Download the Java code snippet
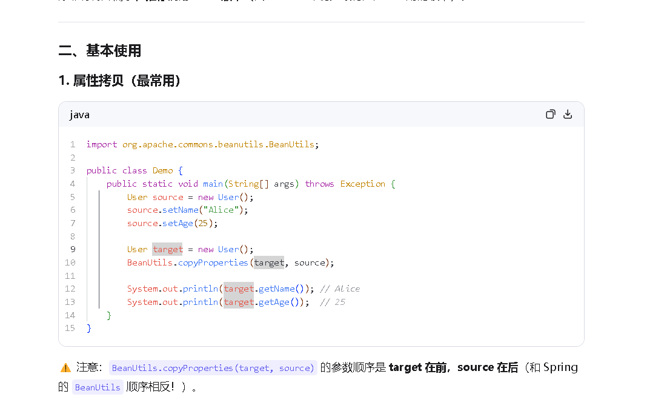 click(x=568, y=115)
